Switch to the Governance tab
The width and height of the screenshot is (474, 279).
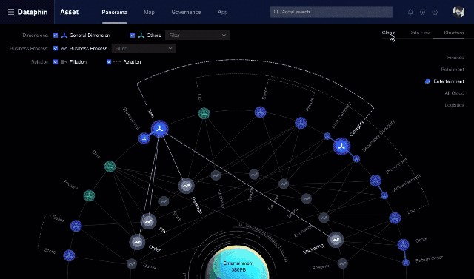186,12
